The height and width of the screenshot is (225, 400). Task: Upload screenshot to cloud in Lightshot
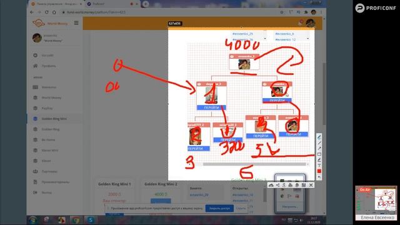tap(271, 185)
